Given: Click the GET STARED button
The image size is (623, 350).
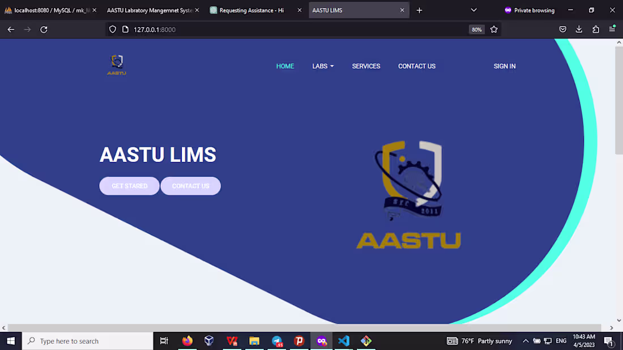Looking at the screenshot, I should 129,186.
